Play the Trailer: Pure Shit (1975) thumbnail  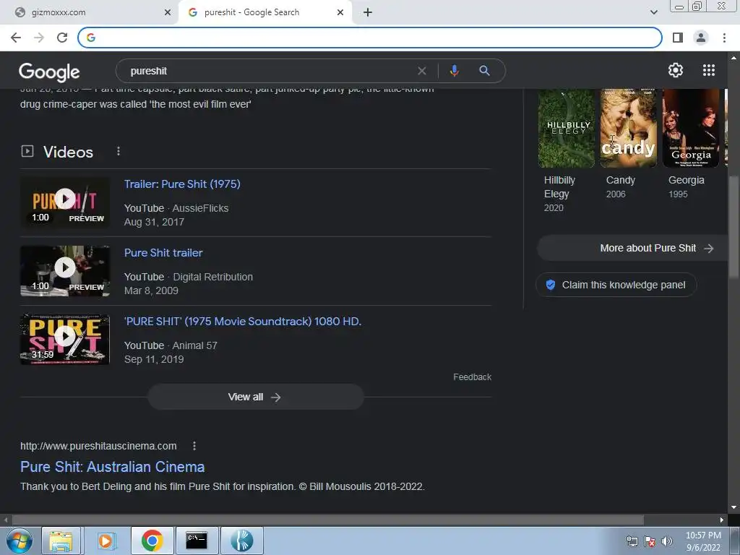pyautogui.click(x=65, y=202)
